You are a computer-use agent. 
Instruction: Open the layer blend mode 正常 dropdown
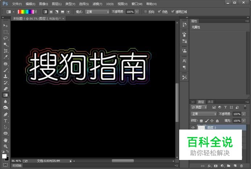pos(203,114)
